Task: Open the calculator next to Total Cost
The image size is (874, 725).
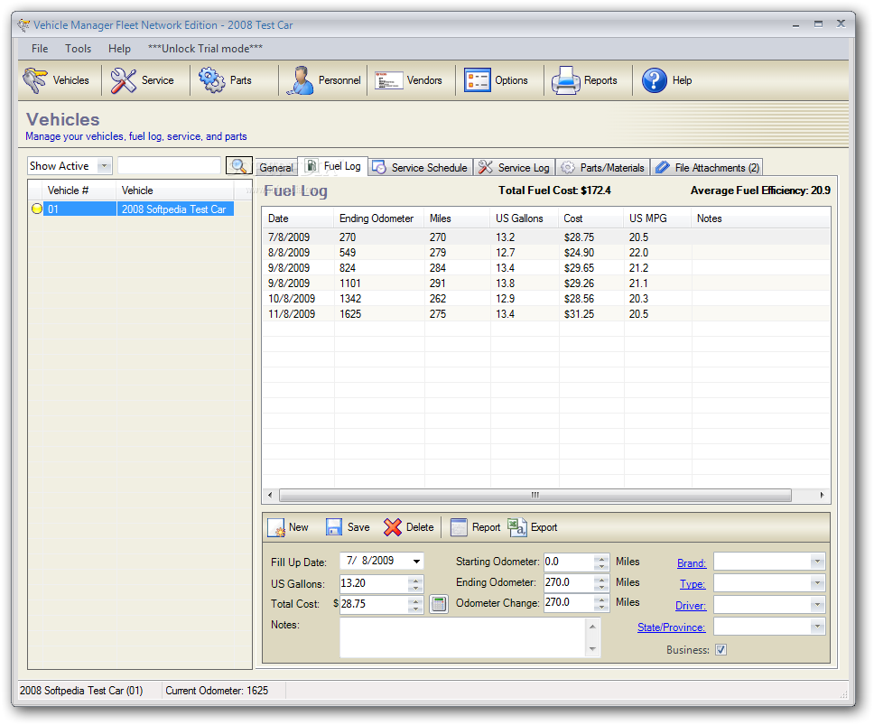Action: coord(439,603)
